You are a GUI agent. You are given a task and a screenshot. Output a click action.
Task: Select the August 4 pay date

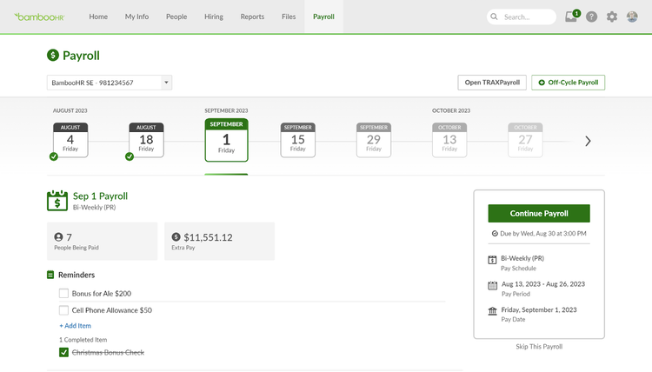[70, 140]
